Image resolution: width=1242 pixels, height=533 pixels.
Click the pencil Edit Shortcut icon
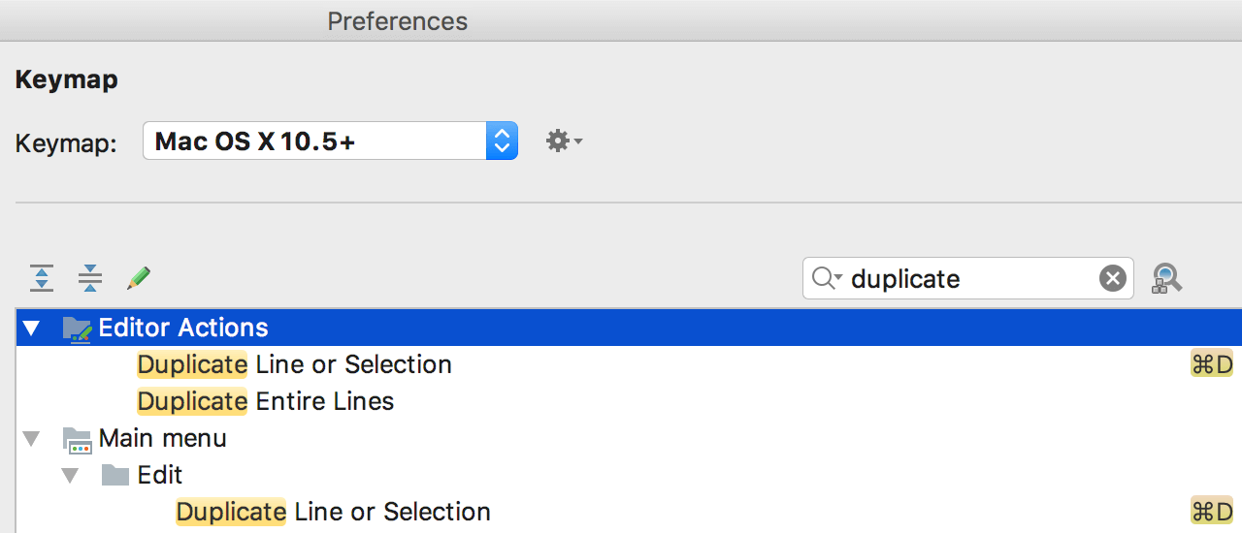(139, 278)
